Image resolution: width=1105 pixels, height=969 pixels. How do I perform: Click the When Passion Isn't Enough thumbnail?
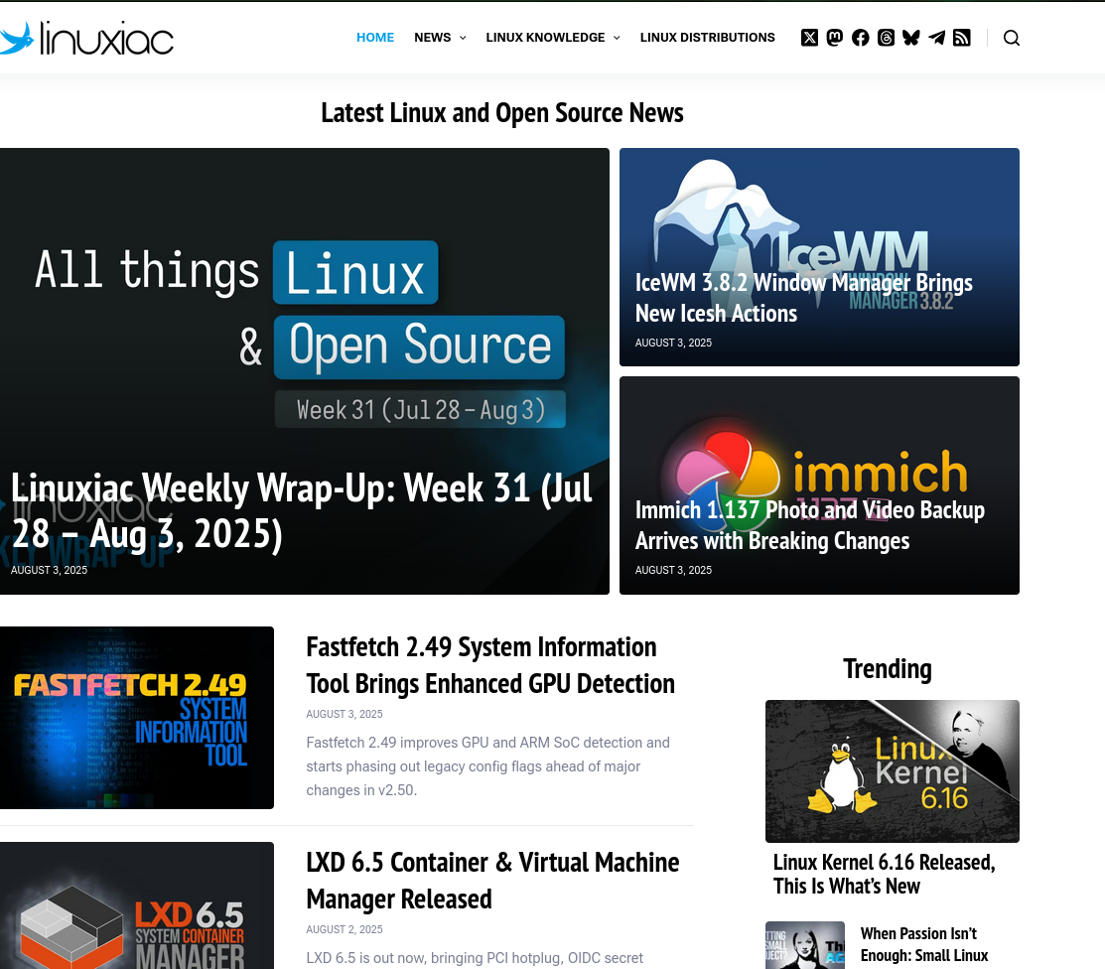pos(805,945)
